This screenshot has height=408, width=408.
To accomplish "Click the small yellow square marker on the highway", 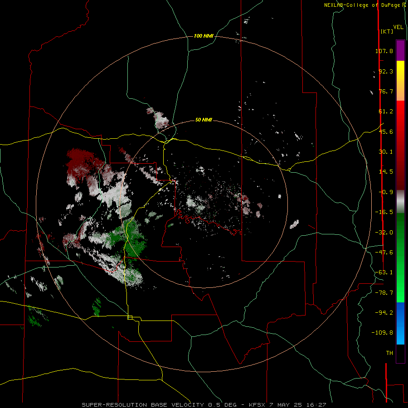I will [130, 317].
